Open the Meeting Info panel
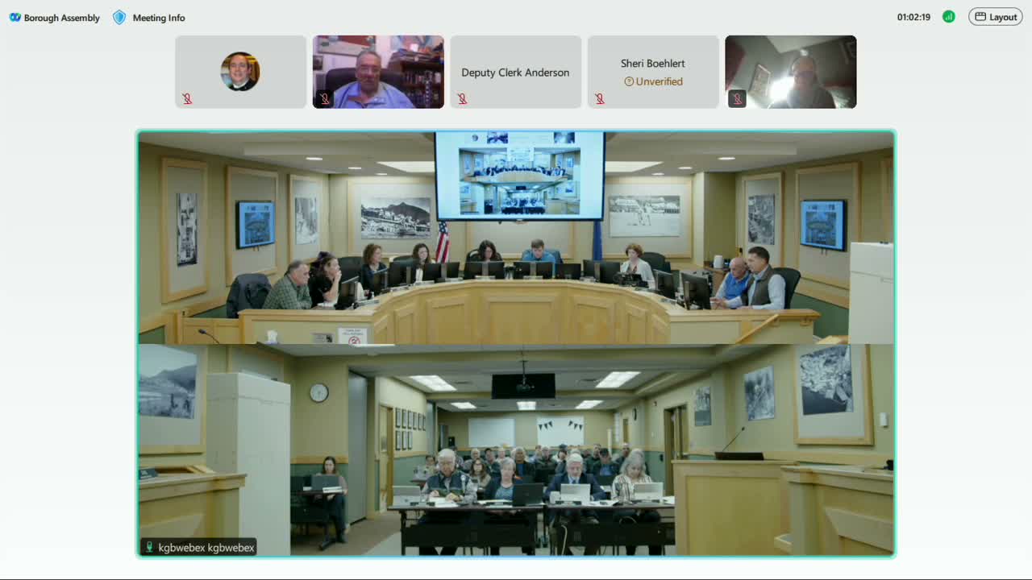Image resolution: width=1032 pixels, height=580 pixels. click(149, 18)
